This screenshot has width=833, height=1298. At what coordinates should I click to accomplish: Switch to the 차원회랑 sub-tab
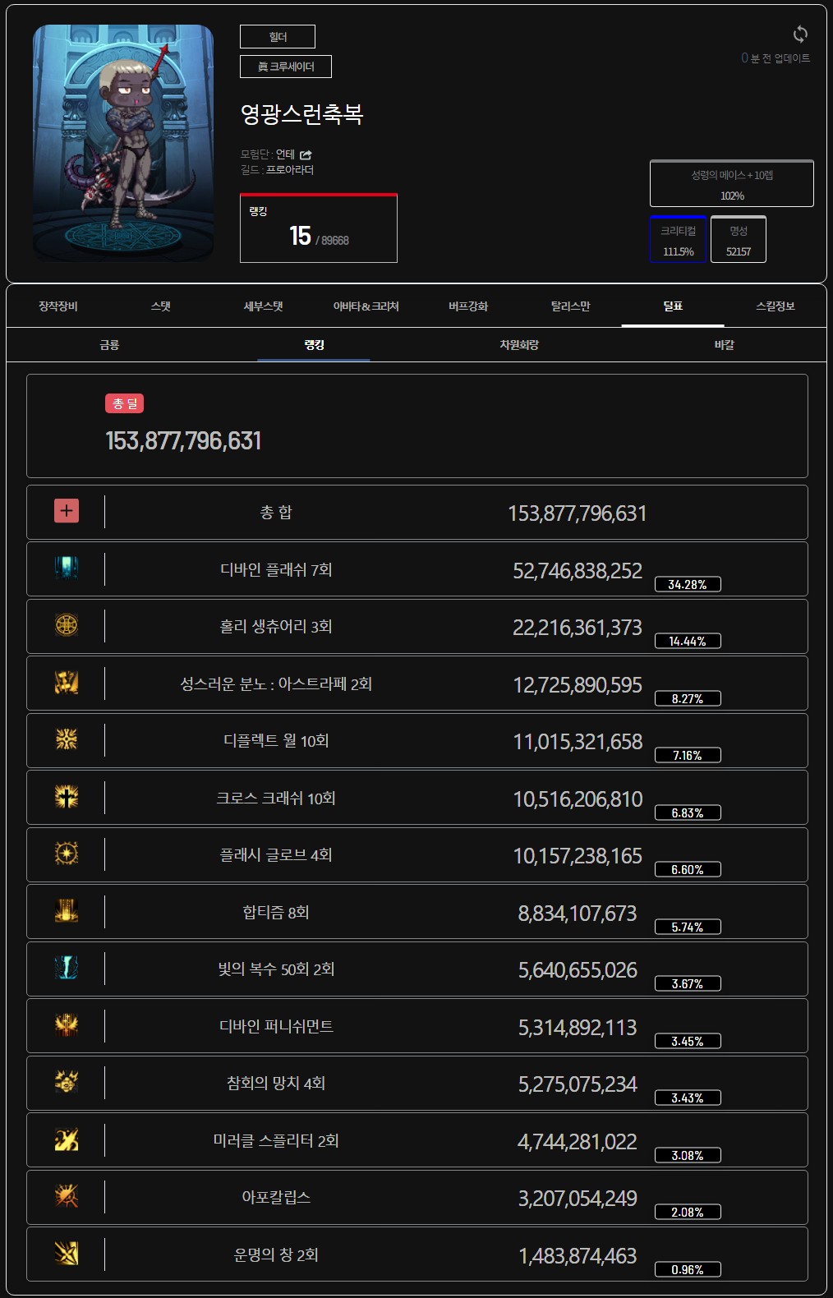(x=519, y=345)
